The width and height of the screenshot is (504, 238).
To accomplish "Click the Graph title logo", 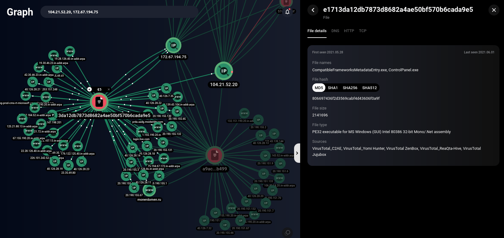I will [x=20, y=12].
